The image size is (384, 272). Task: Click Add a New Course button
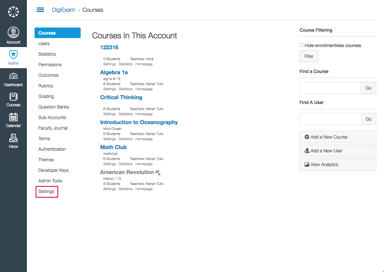point(338,137)
